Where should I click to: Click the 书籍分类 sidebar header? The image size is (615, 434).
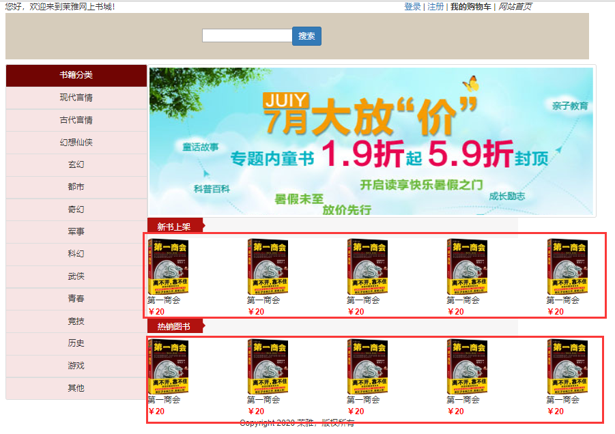(x=76, y=75)
